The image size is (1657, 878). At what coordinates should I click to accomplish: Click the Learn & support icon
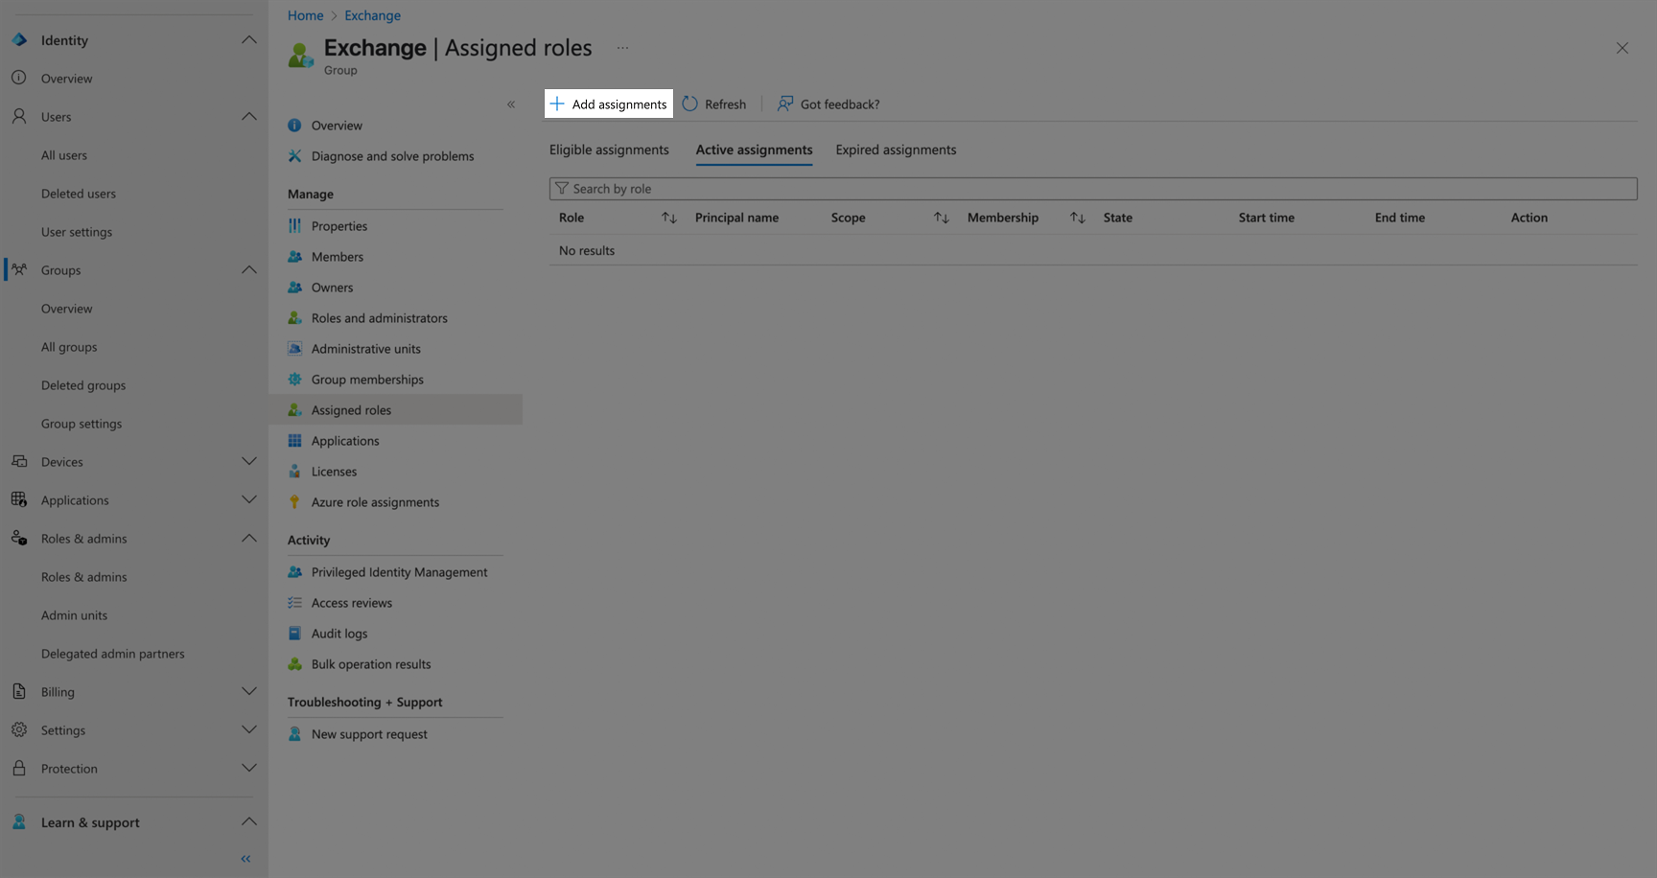(x=19, y=821)
